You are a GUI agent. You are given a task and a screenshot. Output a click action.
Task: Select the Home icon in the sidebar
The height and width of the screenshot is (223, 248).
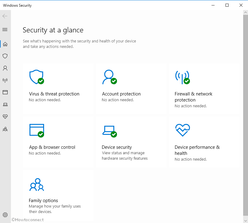point(5,44)
